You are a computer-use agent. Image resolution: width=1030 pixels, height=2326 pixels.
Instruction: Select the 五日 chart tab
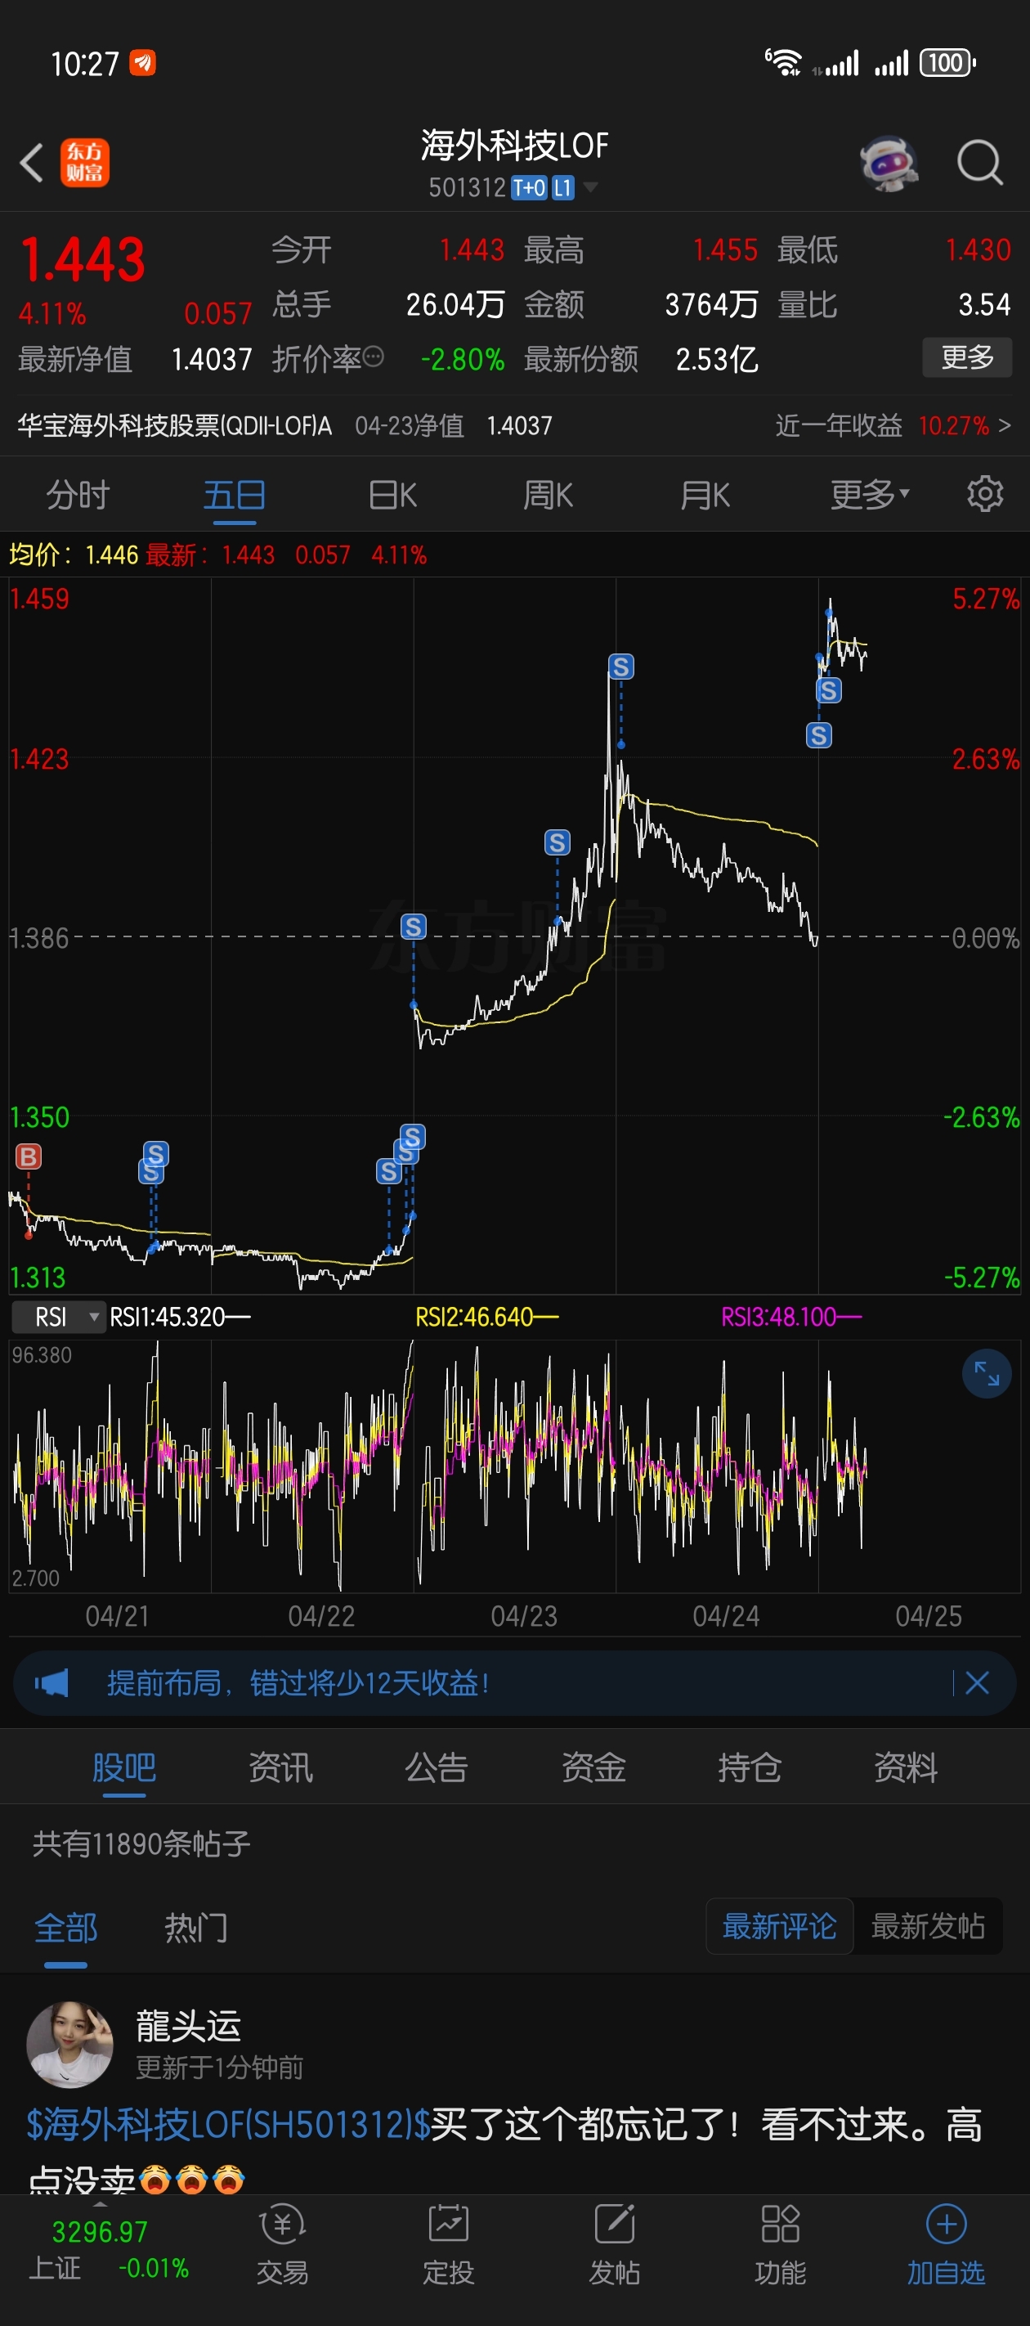pyautogui.click(x=235, y=495)
